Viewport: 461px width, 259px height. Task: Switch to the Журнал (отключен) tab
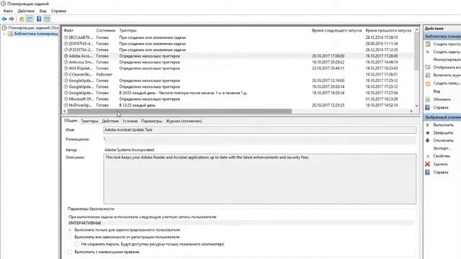tap(184, 121)
